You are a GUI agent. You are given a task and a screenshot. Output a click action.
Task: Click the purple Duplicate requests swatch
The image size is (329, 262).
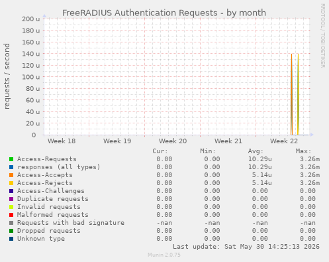11,199
